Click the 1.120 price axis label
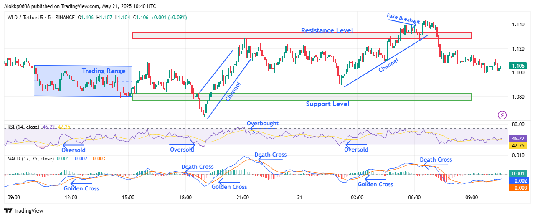Screen dimensions: 535x218 tap(517, 49)
